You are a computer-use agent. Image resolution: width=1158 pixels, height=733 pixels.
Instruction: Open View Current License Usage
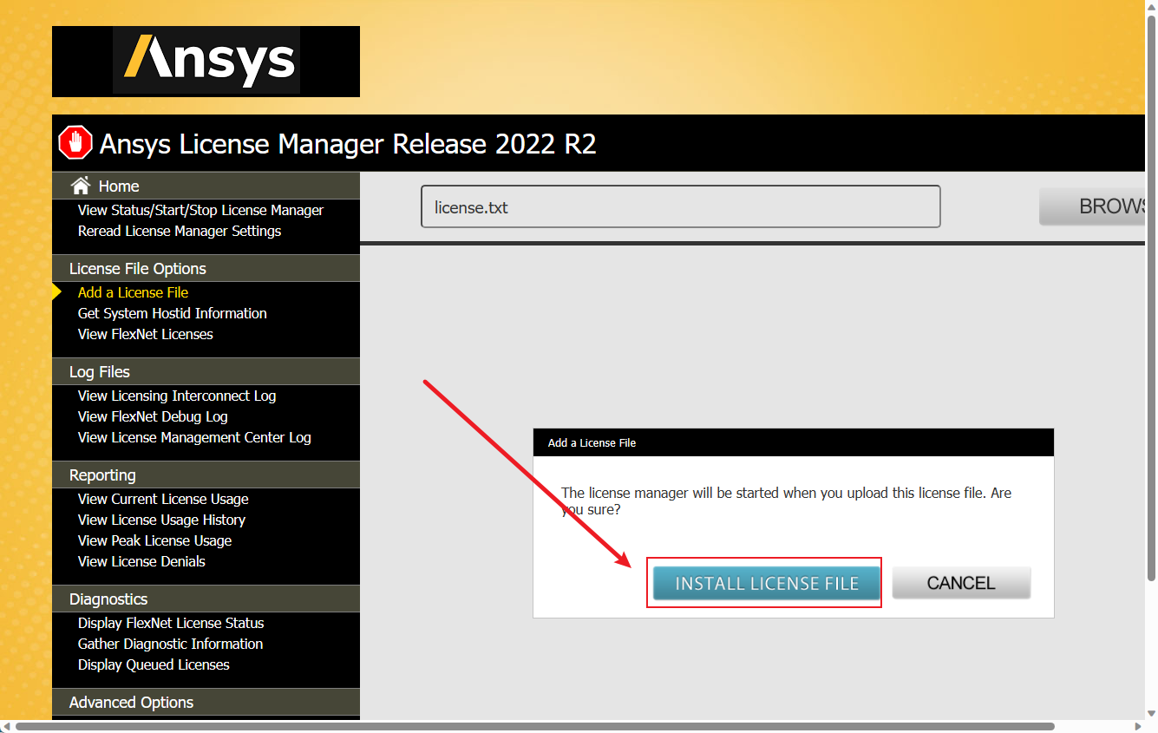pos(163,499)
